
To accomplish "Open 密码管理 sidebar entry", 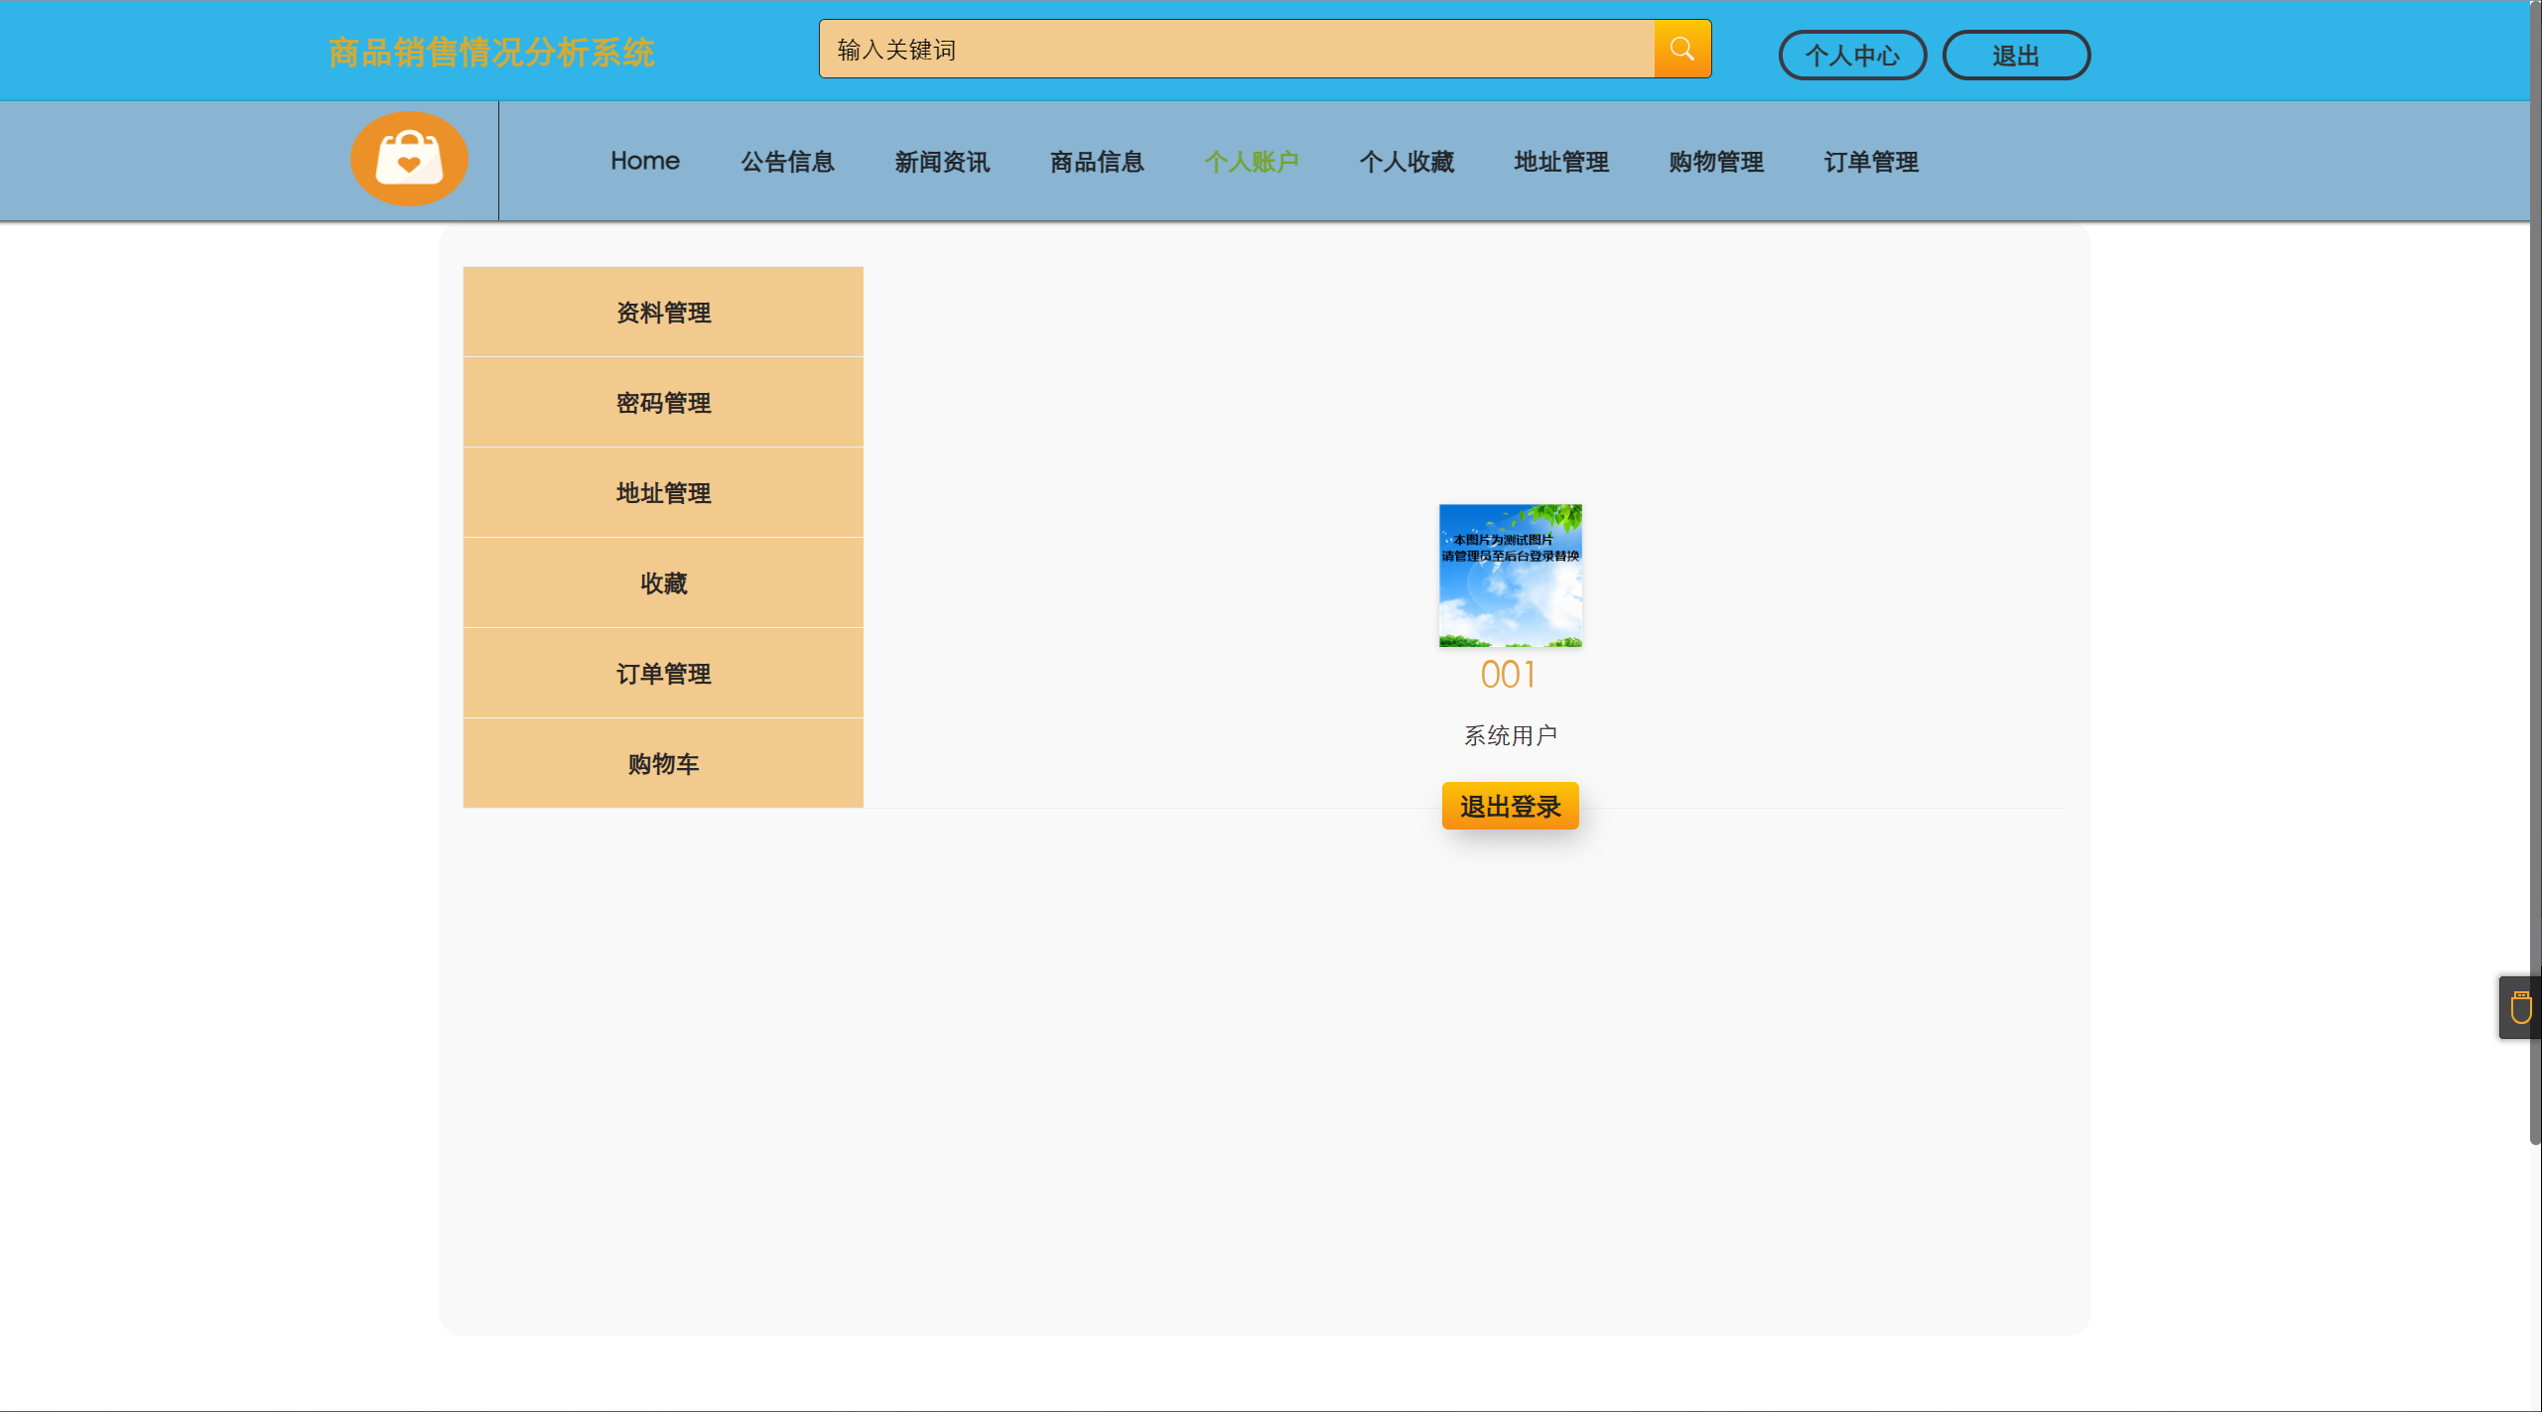I will click(663, 403).
